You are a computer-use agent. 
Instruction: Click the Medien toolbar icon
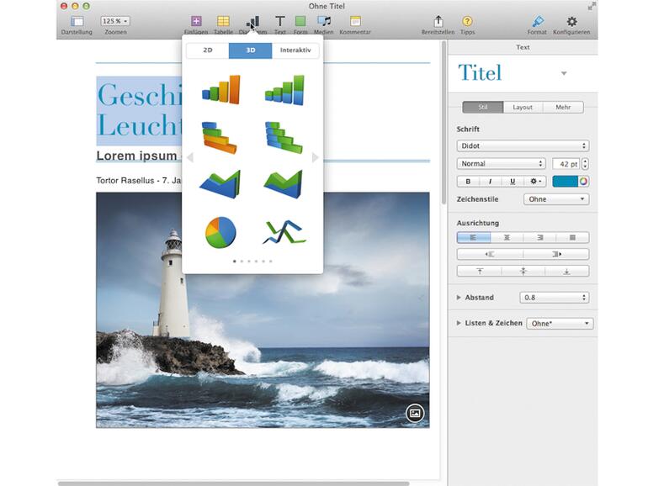pyautogui.click(x=323, y=22)
